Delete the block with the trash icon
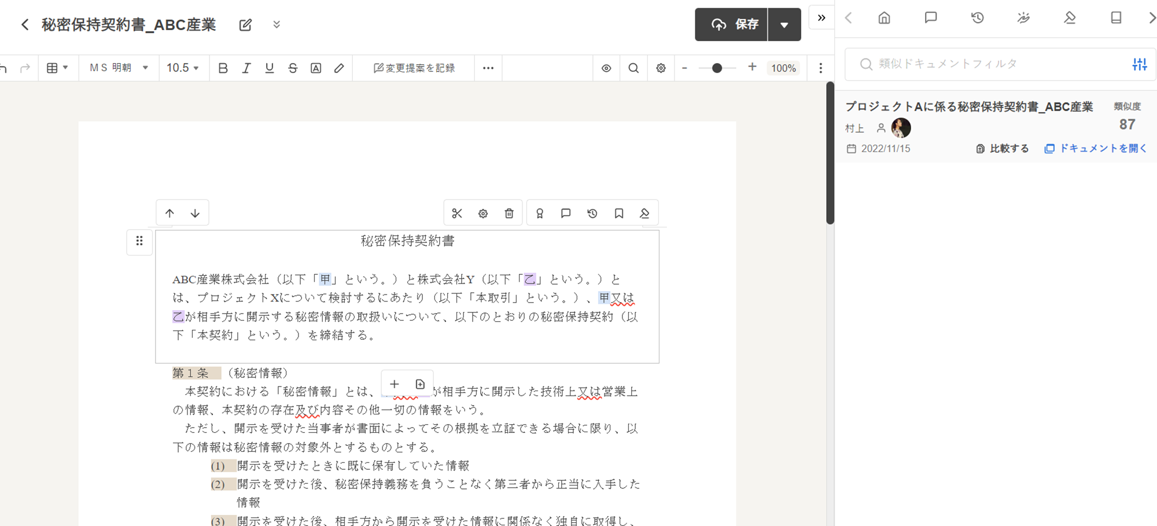The height and width of the screenshot is (526, 1157). [509, 214]
